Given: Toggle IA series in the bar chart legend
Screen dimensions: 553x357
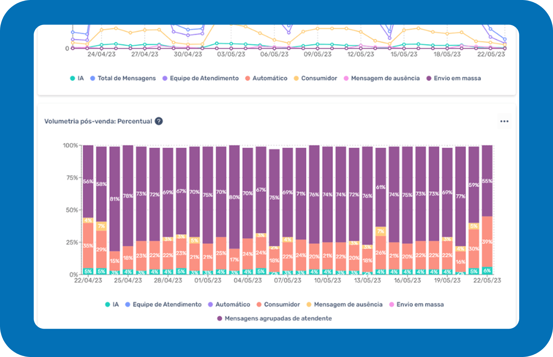Looking at the screenshot, I should pos(112,304).
